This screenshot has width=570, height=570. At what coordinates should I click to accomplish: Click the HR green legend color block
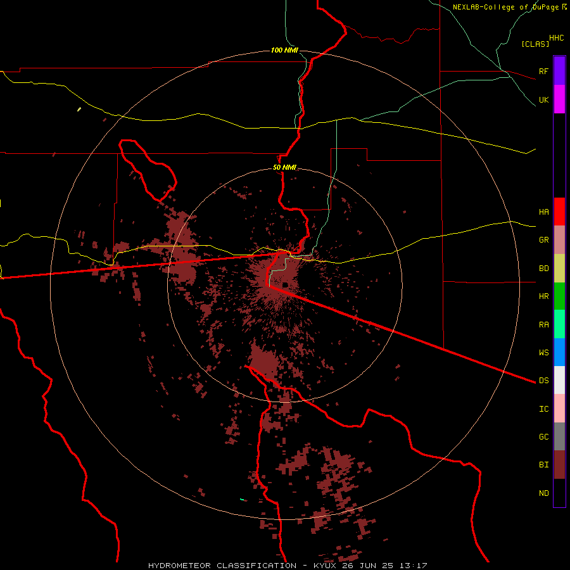pos(559,296)
